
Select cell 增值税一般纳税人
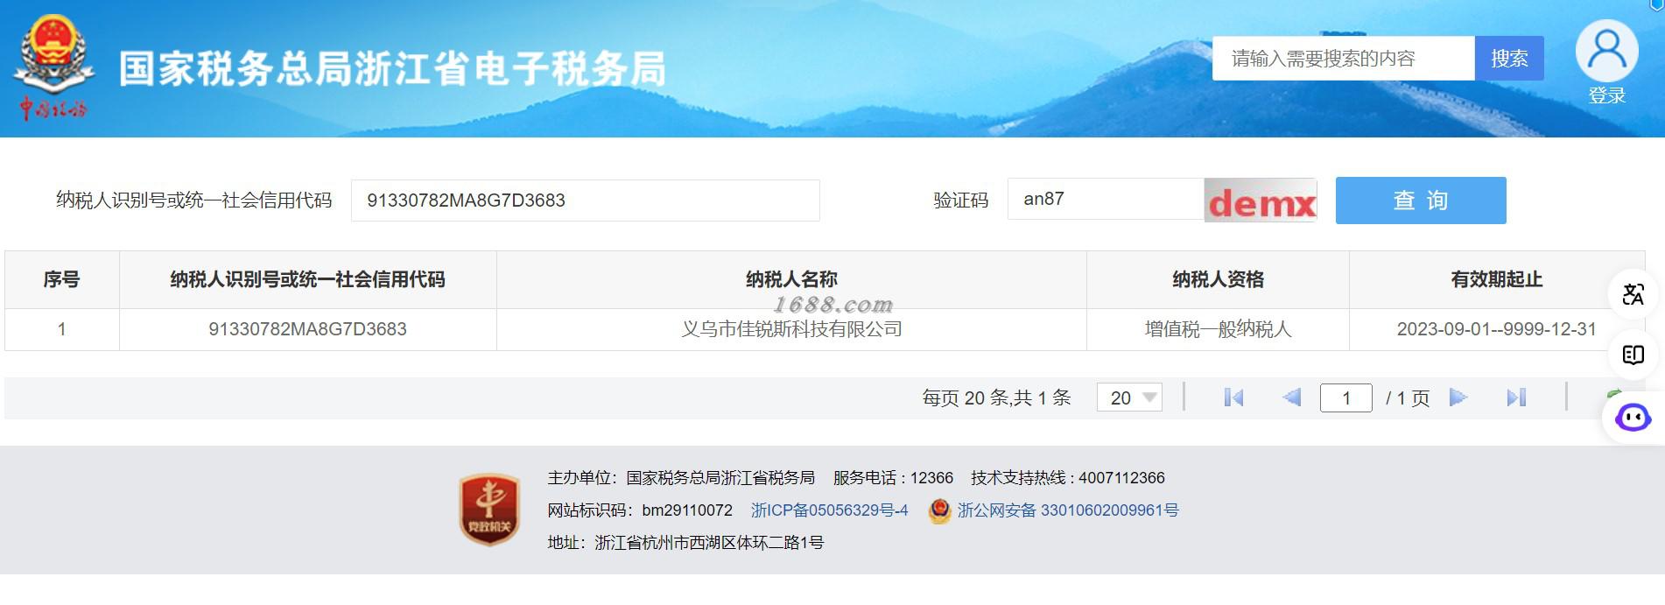(x=1218, y=329)
